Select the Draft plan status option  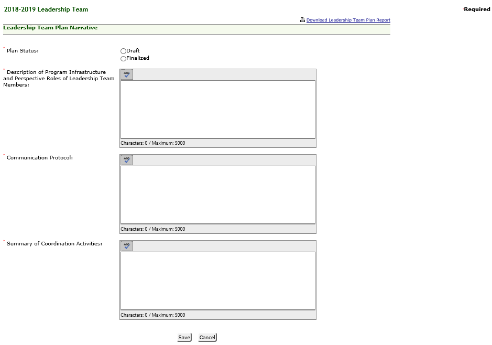123,51
